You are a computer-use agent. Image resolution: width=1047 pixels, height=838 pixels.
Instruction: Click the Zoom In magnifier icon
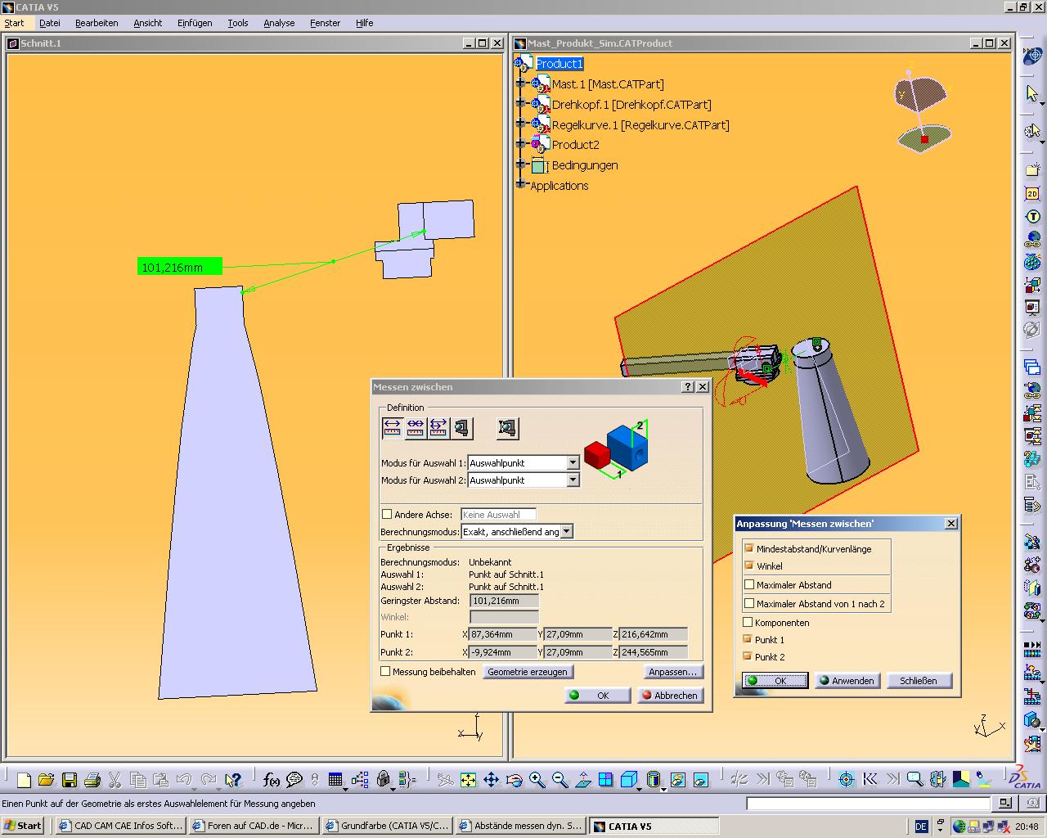click(x=537, y=780)
